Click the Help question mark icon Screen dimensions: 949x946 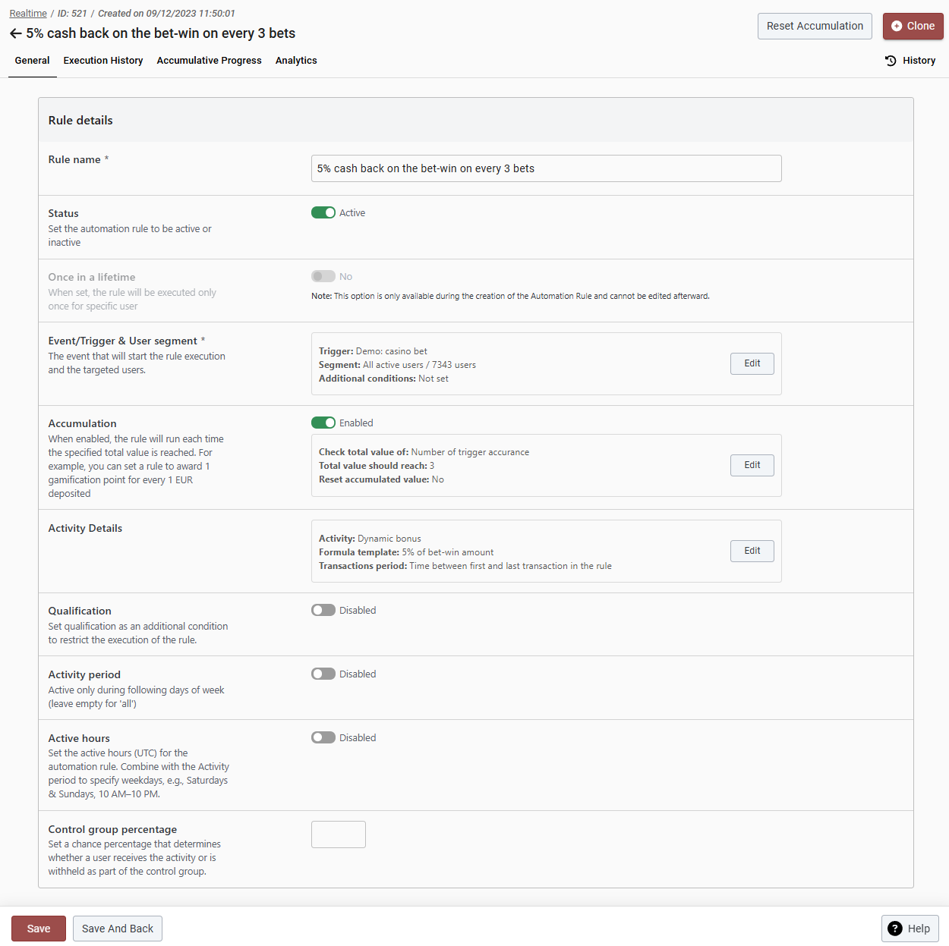tap(895, 929)
